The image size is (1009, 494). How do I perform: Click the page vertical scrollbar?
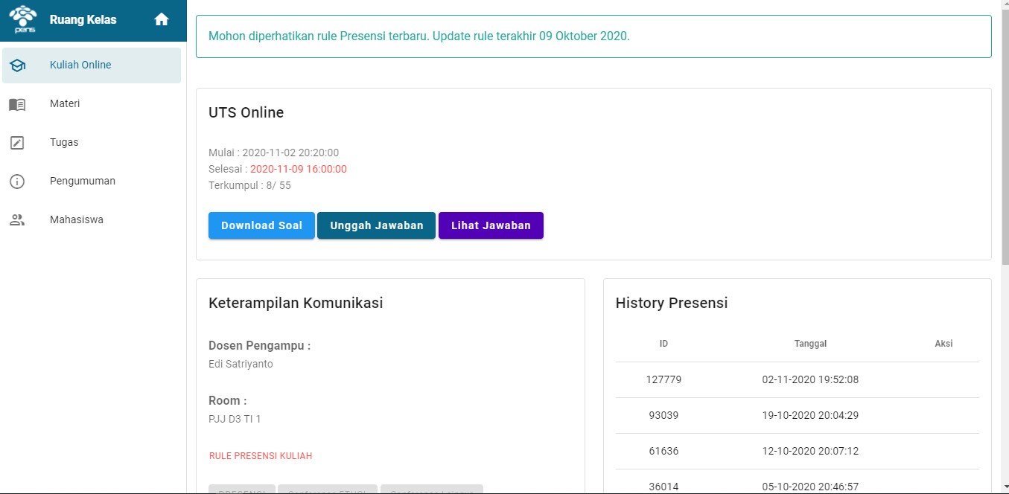coord(1005,247)
